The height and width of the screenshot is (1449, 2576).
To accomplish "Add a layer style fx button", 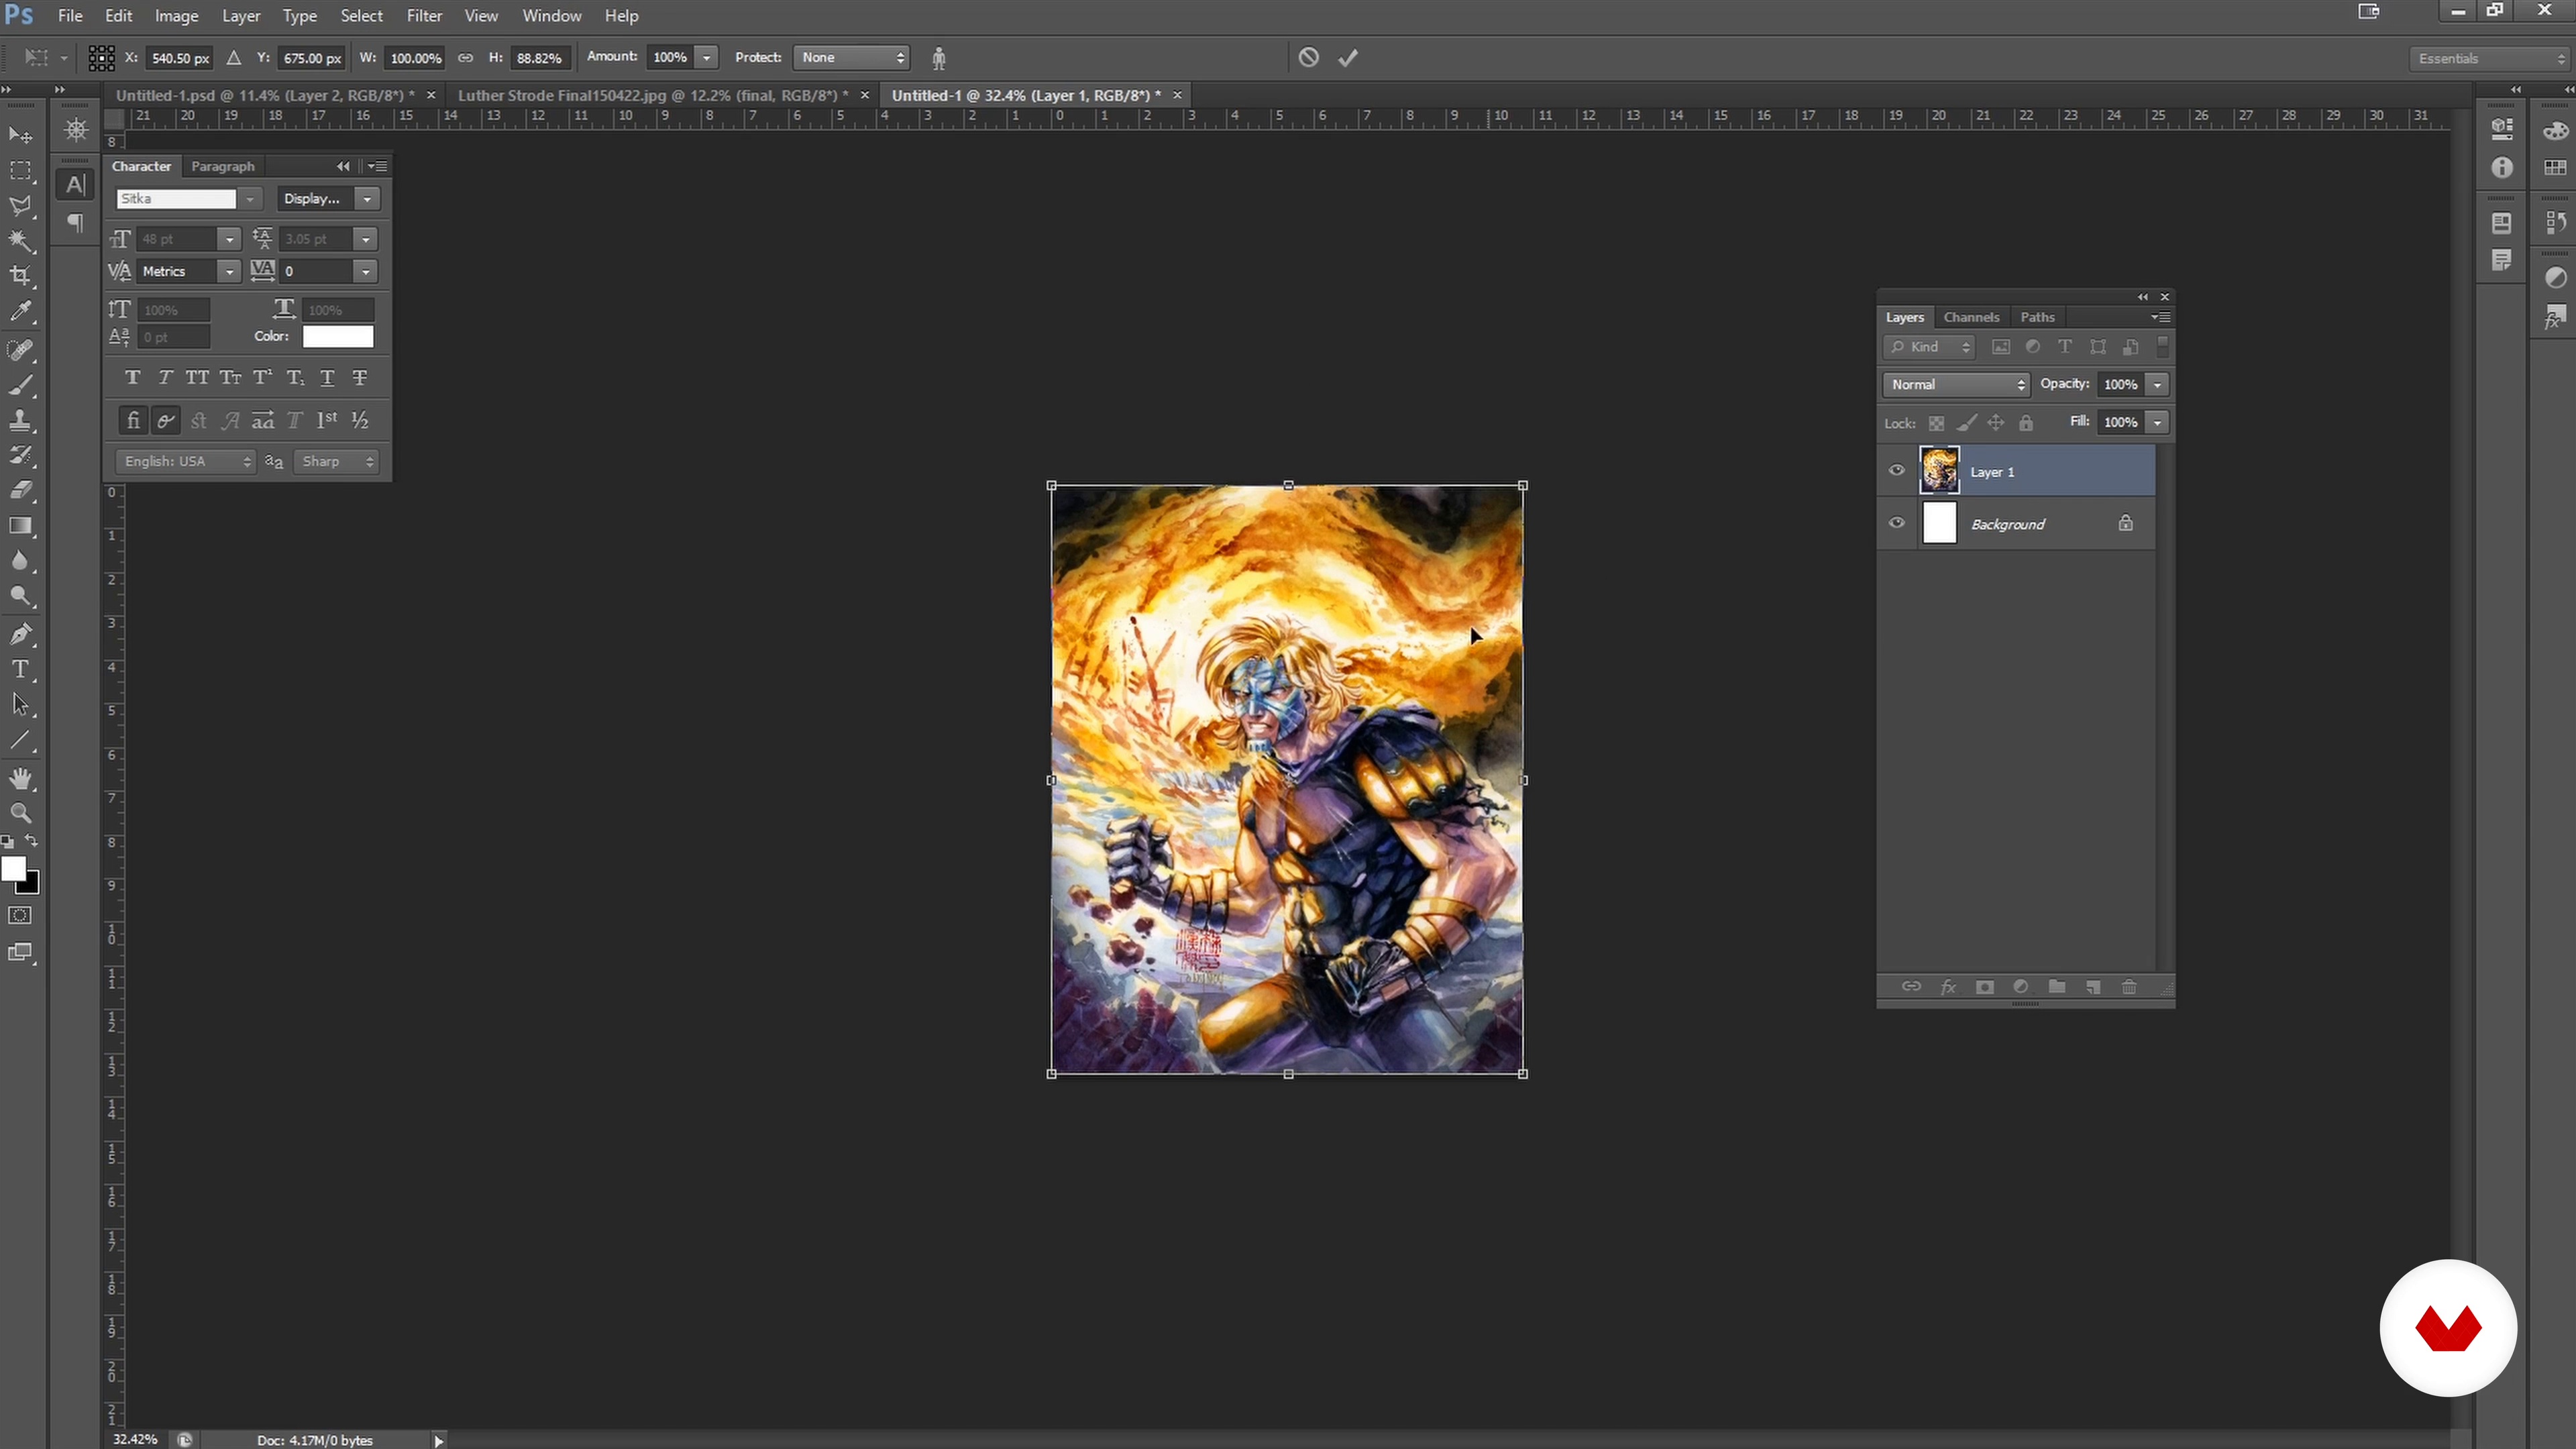I will [x=1948, y=987].
